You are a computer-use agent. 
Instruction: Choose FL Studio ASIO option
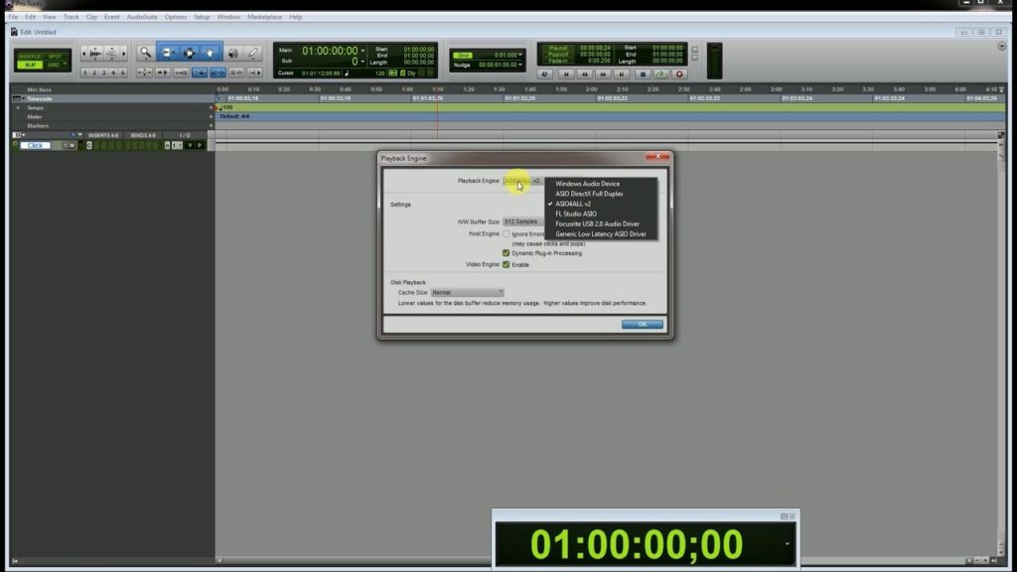pyautogui.click(x=601, y=214)
